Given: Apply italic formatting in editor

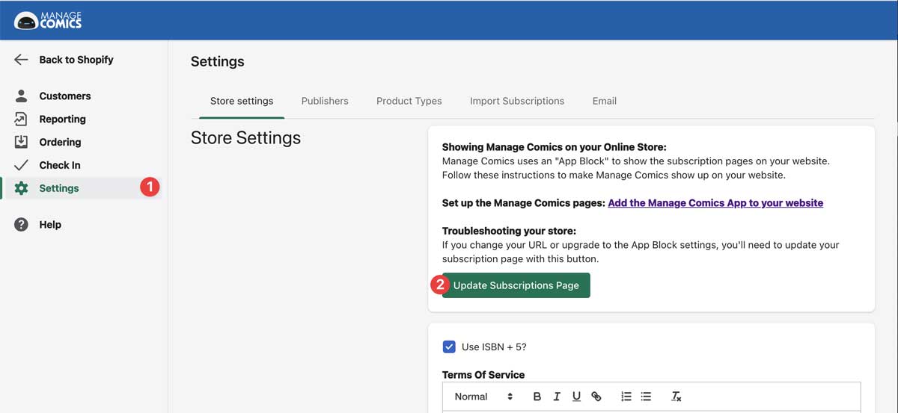Looking at the screenshot, I should (557, 397).
